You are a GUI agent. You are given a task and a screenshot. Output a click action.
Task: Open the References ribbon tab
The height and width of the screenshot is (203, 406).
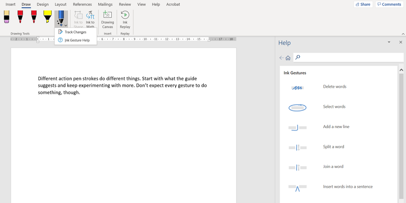pyautogui.click(x=82, y=4)
